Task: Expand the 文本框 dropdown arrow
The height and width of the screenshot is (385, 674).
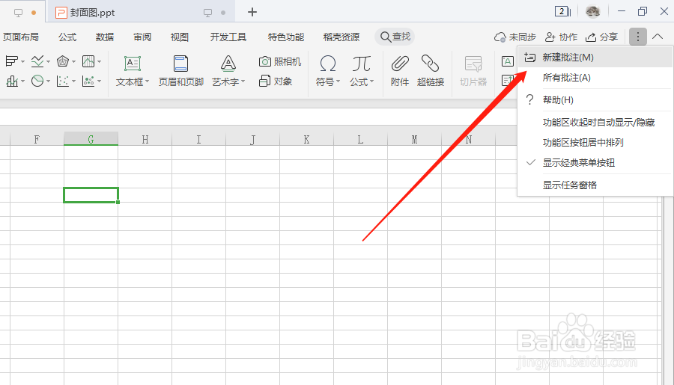Action: pos(147,81)
